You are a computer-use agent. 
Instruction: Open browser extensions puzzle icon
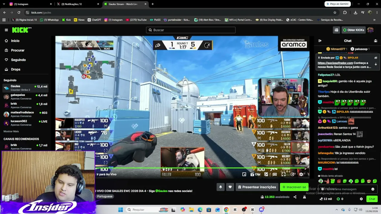coord(345,12)
